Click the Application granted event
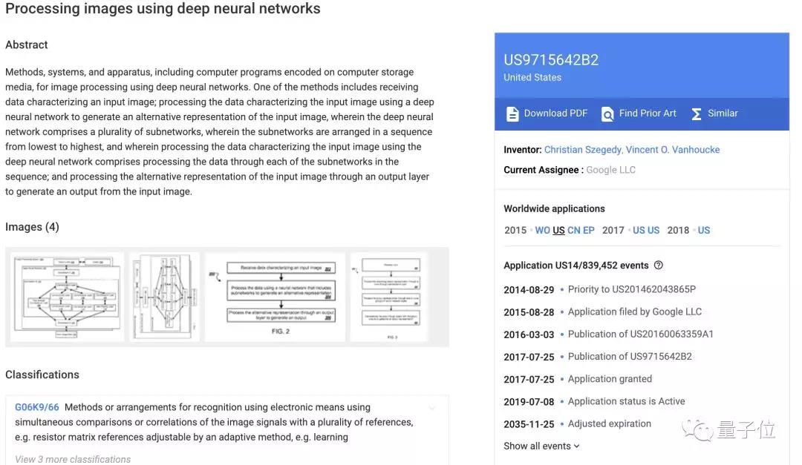 coord(610,379)
